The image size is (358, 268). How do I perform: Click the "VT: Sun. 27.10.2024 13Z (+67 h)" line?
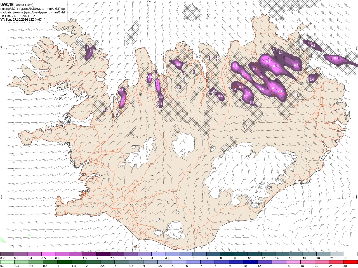click(23, 20)
